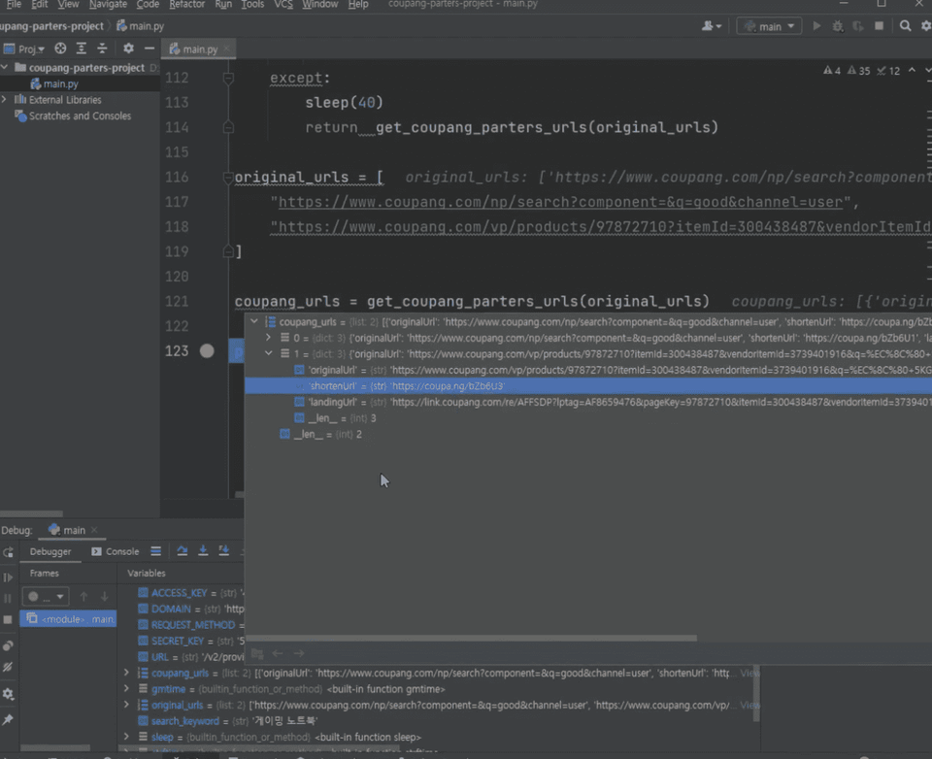Expand all icon in Project panel header
The image size is (932, 759).
click(82, 49)
